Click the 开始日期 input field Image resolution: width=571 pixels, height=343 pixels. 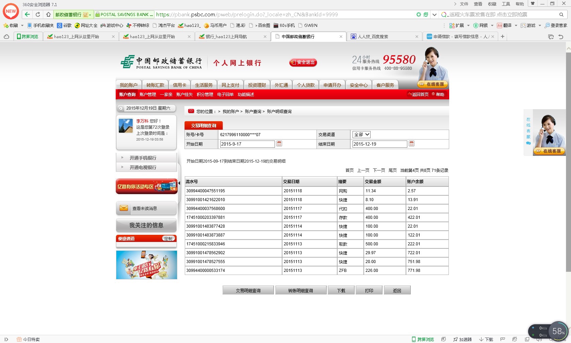pos(247,144)
